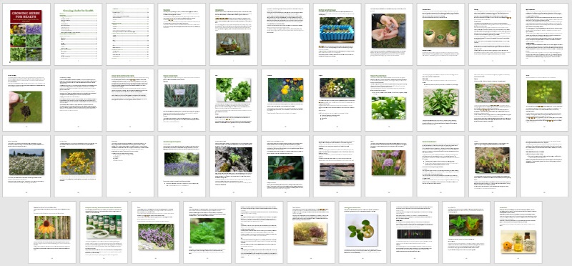Image resolution: width=572 pixels, height=266 pixels.
Task: Open the contents page headed 'Growing Herbs for Health'
Action: click(78, 34)
